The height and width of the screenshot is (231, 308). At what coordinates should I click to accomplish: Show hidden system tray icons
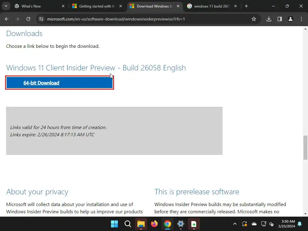(235, 224)
